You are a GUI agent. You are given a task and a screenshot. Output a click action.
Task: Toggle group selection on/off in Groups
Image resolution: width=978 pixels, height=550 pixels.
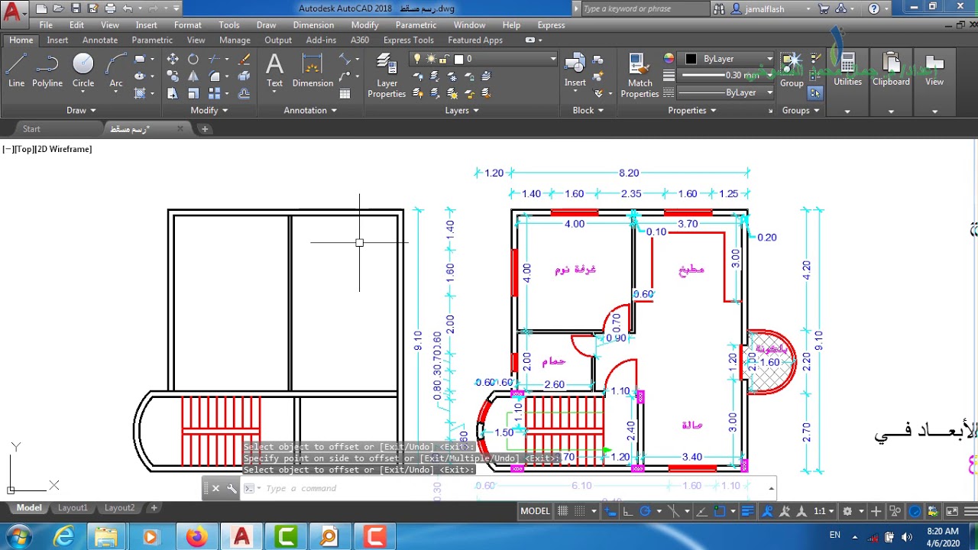click(x=815, y=92)
